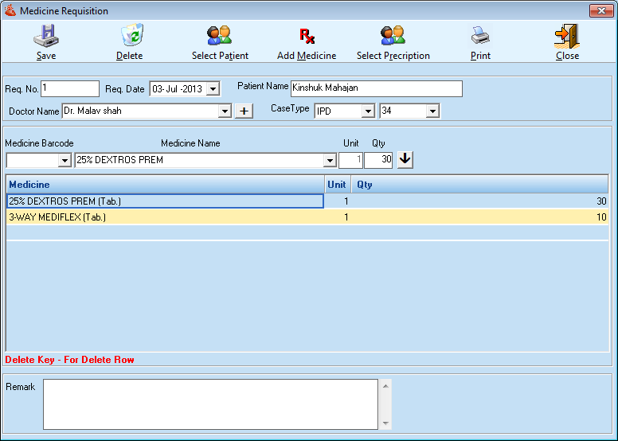Click the Delete recycle bin icon

pyautogui.click(x=130, y=37)
